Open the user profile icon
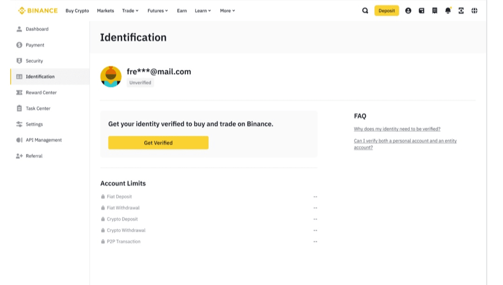Image resolution: width=503 pixels, height=285 pixels. point(408,11)
